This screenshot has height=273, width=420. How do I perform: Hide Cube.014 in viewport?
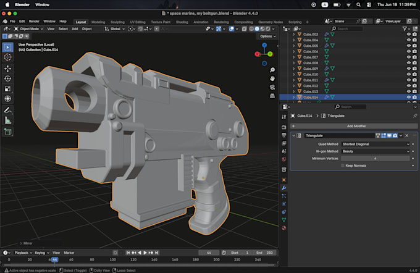pos(409,97)
